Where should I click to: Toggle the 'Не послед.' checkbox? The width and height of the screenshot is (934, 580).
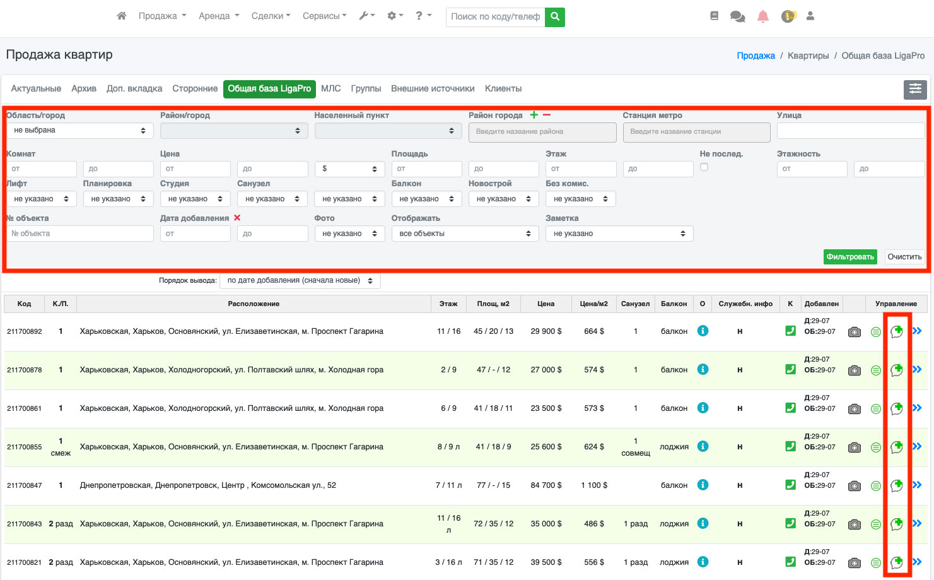coord(704,167)
